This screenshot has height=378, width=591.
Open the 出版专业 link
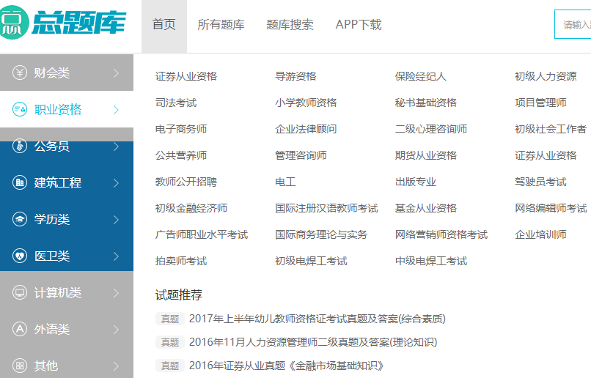pyautogui.click(x=415, y=182)
